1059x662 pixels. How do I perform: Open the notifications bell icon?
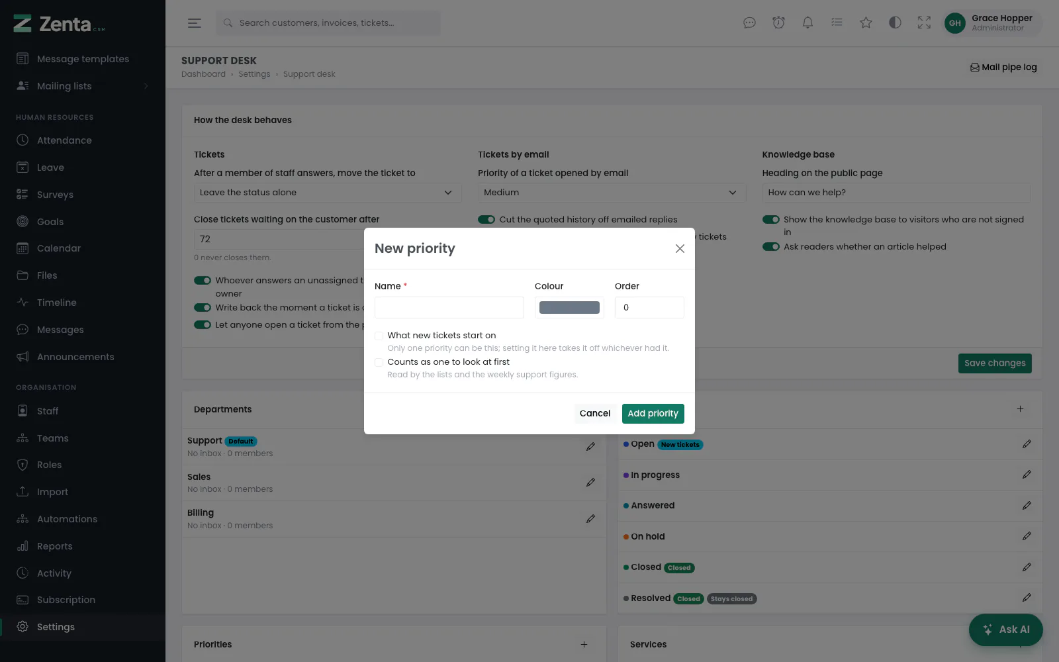(x=807, y=23)
